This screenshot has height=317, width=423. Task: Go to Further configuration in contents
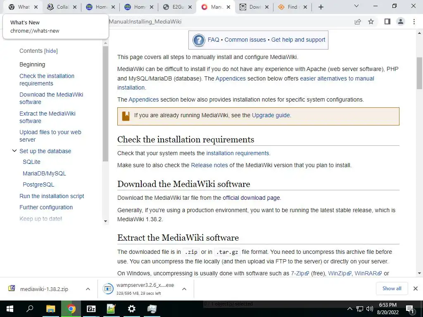pos(46,207)
